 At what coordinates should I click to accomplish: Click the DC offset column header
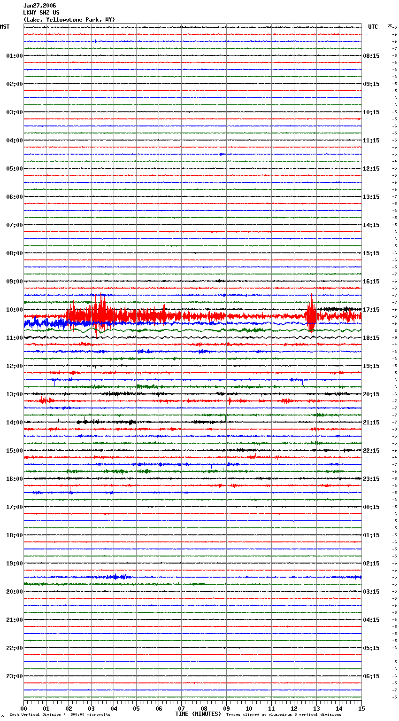click(x=390, y=25)
